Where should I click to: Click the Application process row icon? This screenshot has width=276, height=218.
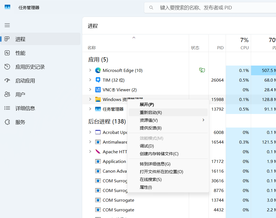click(98, 161)
